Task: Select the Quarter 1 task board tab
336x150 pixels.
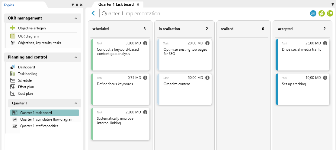Action: (x=116, y=4)
